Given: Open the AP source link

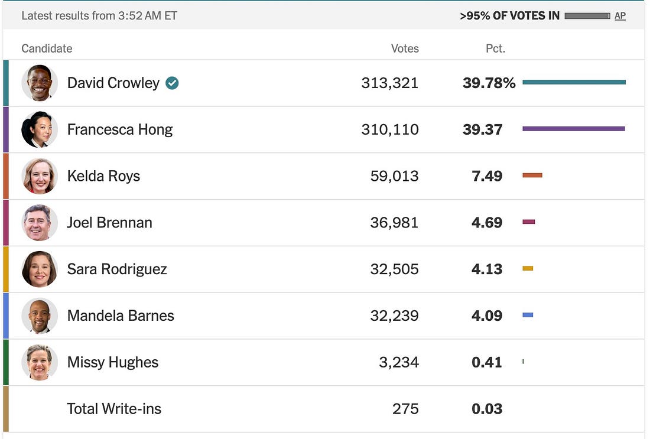Looking at the screenshot, I should coord(620,16).
